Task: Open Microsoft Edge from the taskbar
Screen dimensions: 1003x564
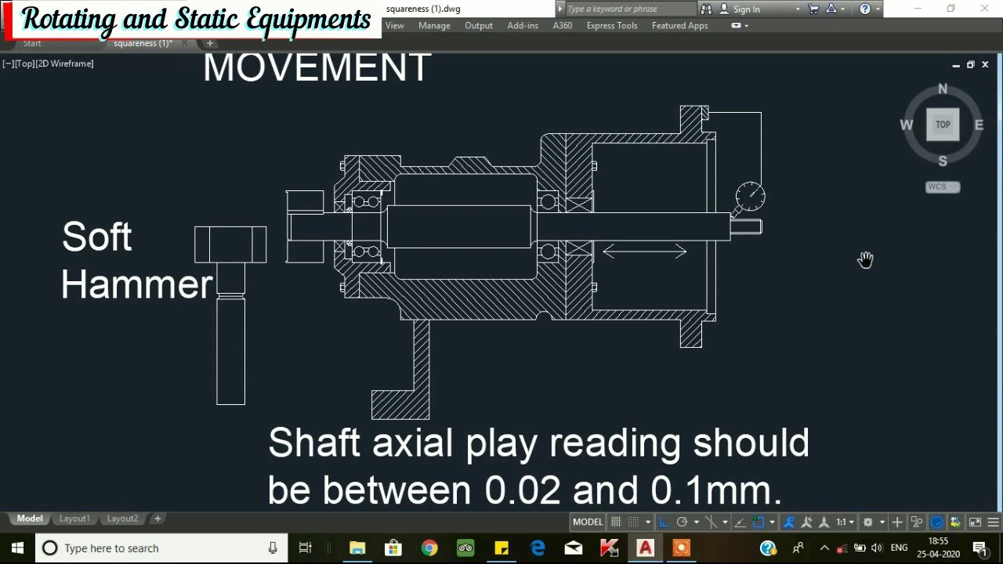Action: (x=538, y=548)
